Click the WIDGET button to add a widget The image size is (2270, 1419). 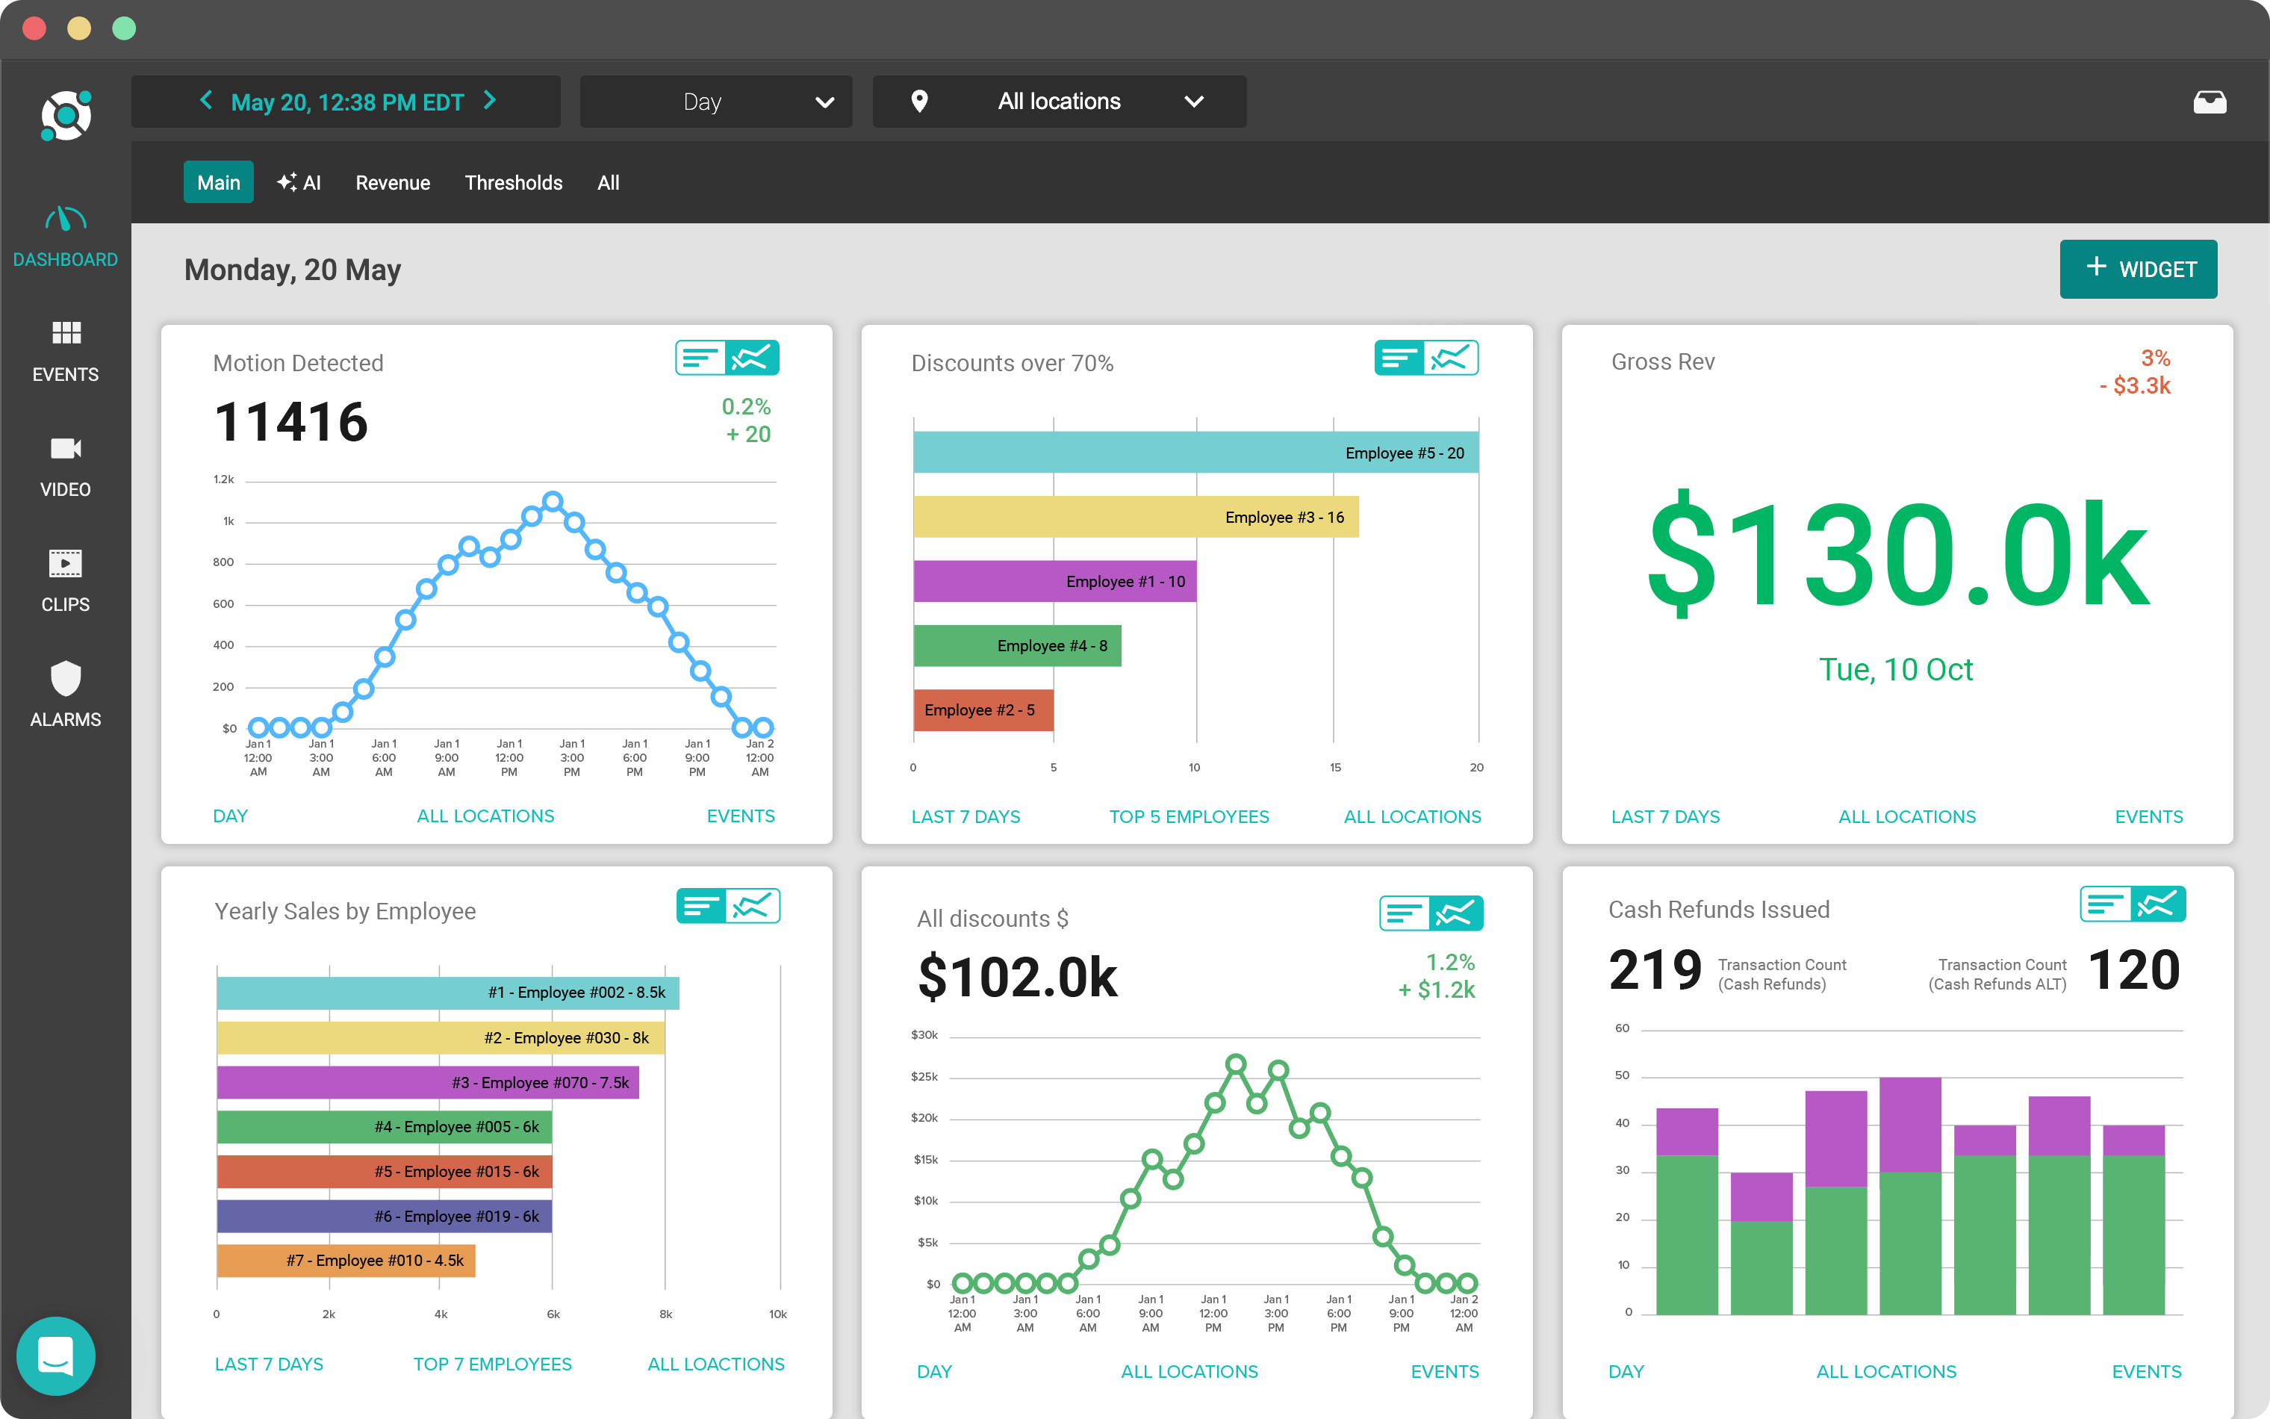[2139, 270]
